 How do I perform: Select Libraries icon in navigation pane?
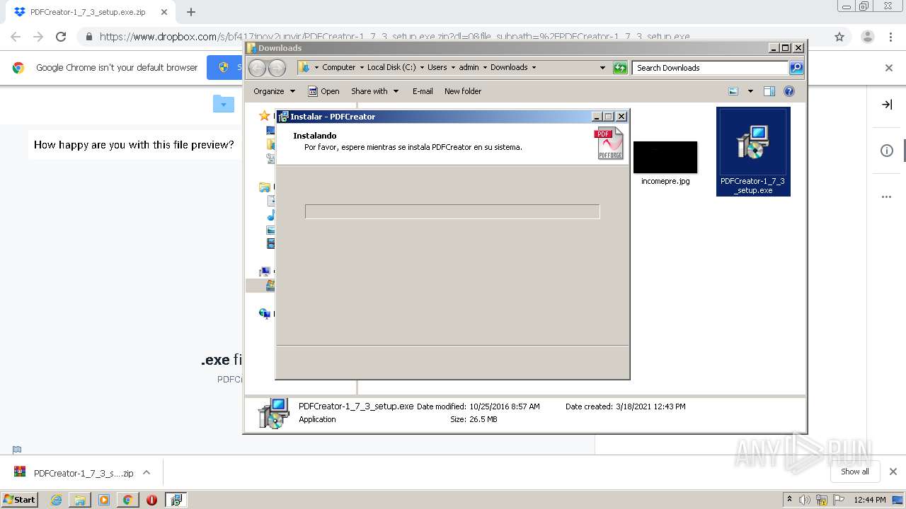pyautogui.click(x=265, y=187)
